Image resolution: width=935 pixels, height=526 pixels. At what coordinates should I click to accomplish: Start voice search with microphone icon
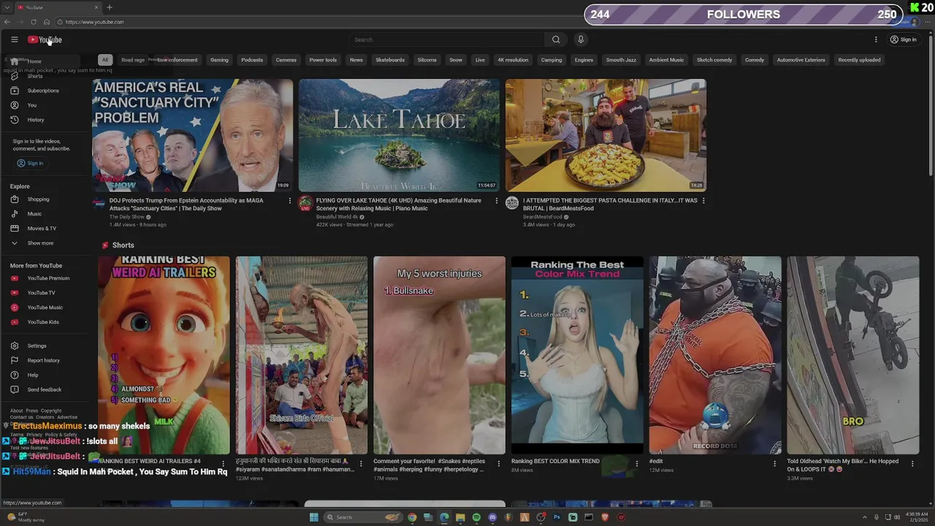581,39
